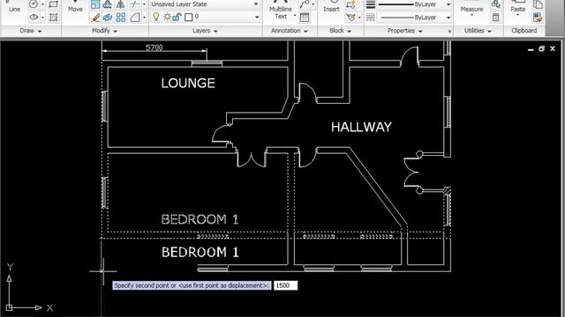The image size is (565, 317).
Task: Select the Circle draw tool
Action: pos(34,4)
